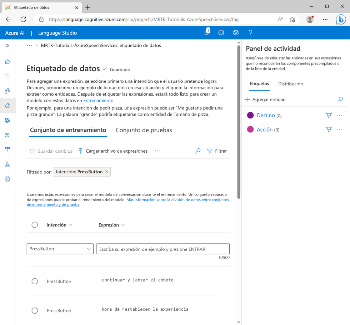Search expressions with magnifier icon
This screenshot has width=350, height=325.
[x=197, y=151]
